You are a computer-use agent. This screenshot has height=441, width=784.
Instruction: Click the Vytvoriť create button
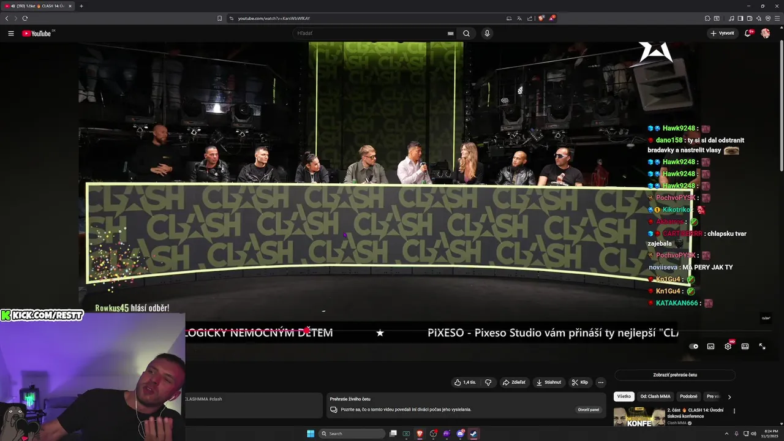(x=722, y=33)
